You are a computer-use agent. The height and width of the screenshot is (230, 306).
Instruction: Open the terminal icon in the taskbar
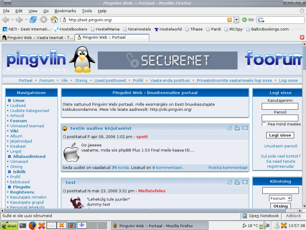point(23,226)
